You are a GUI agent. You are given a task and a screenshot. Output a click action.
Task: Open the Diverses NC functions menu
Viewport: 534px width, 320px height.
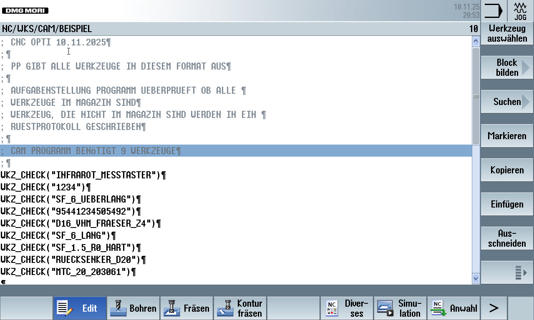pos(347,308)
